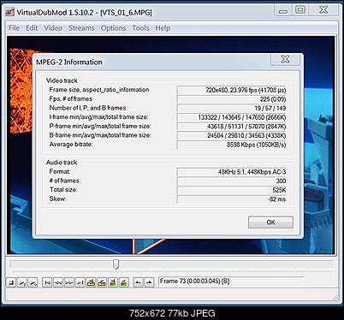Click the Frame 73 position readout field
This screenshot has width=344, height=320.
coord(231,281)
